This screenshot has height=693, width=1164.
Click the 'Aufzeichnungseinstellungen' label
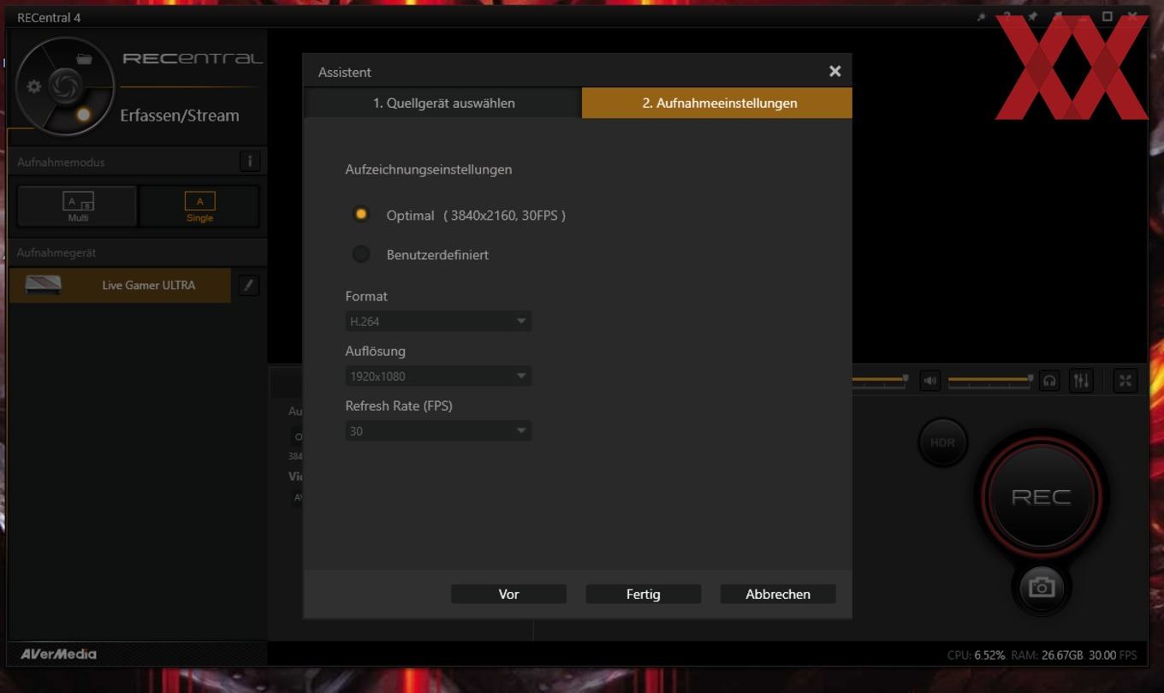(429, 169)
